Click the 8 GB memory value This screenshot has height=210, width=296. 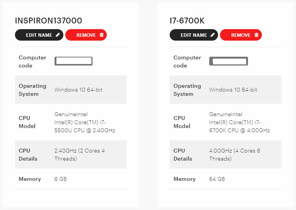coord(61,179)
